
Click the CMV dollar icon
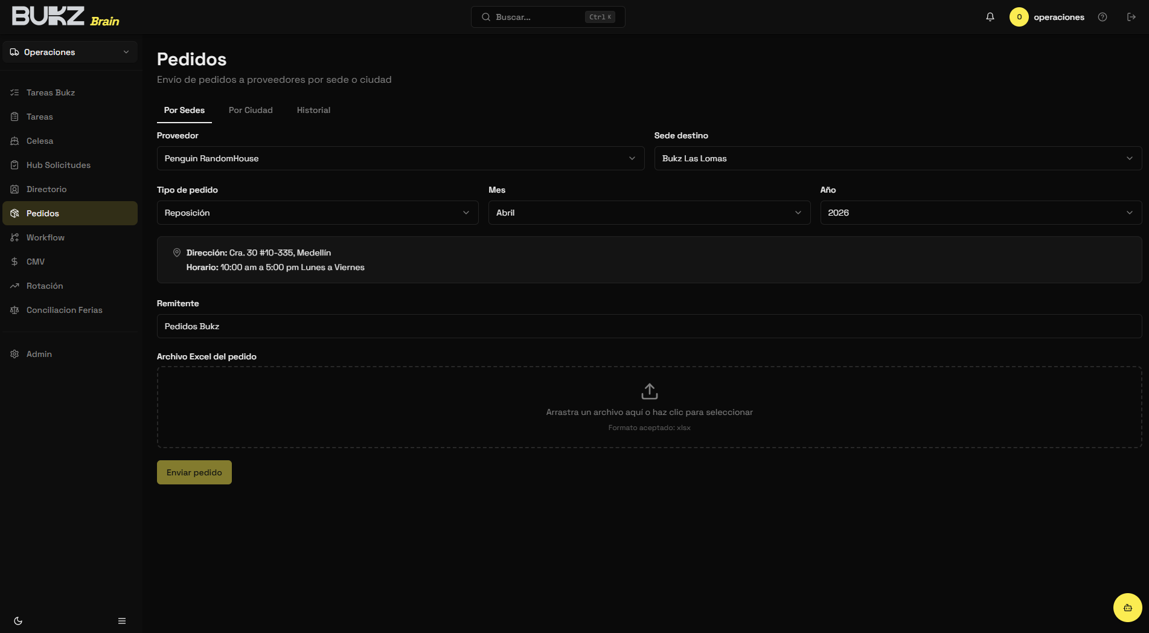[14, 262]
